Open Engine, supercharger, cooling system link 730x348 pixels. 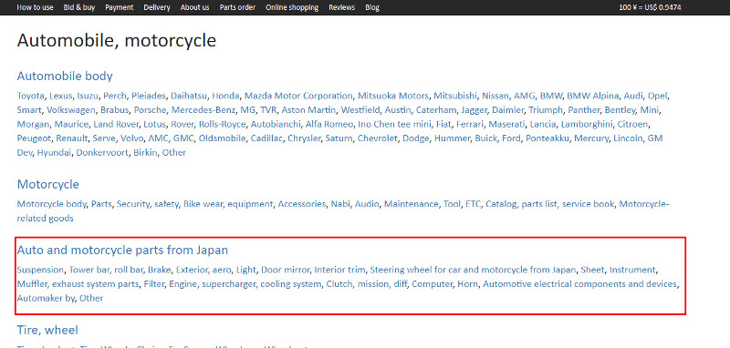(245, 284)
